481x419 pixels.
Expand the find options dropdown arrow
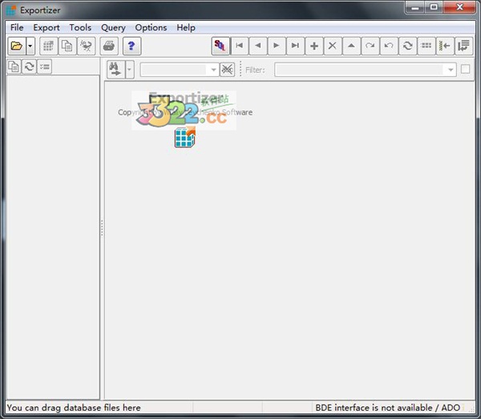[129, 70]
